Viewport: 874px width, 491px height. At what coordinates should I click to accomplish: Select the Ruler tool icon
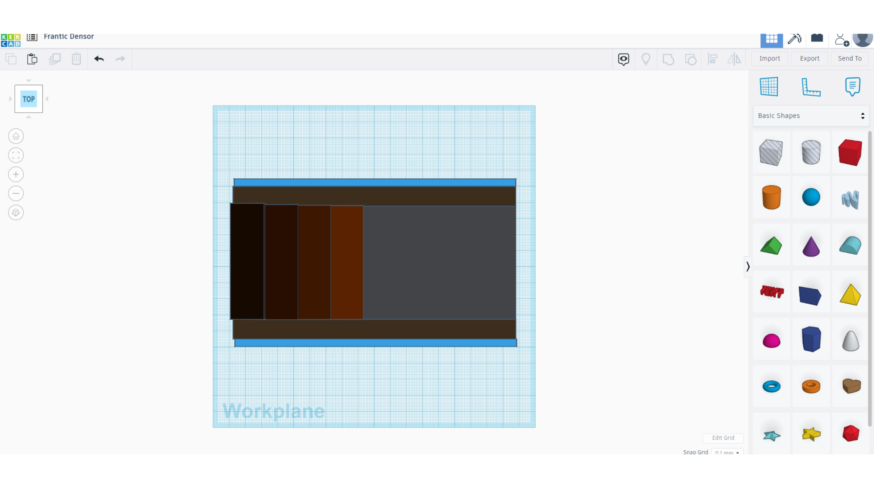(x=811, y=87)
